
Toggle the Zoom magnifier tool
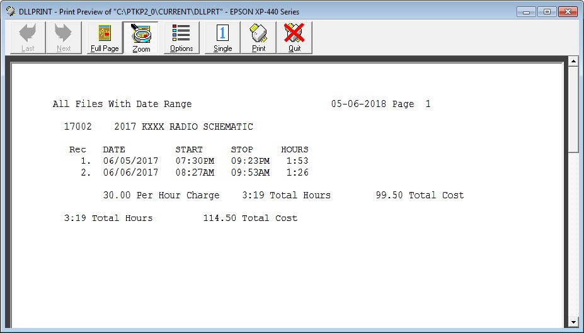(141, 38)
